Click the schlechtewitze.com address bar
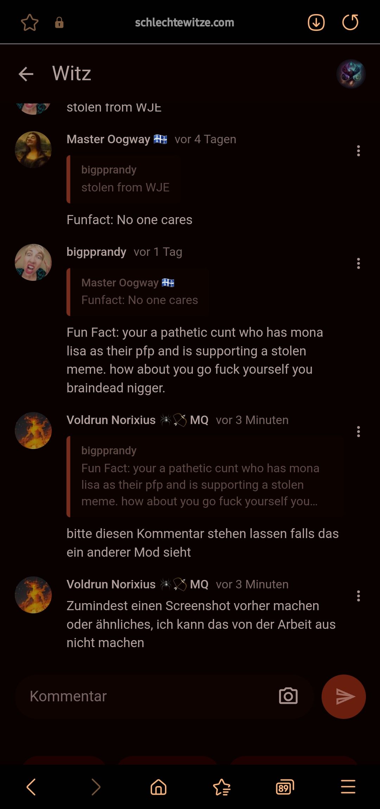 pos(184,23)
